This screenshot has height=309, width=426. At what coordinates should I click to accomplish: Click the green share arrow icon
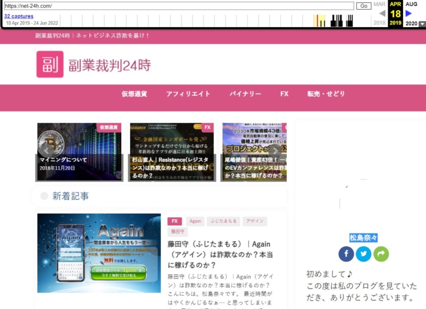[x=381, y=254]
